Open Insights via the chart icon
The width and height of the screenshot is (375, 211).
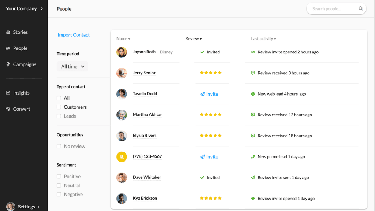8,93
